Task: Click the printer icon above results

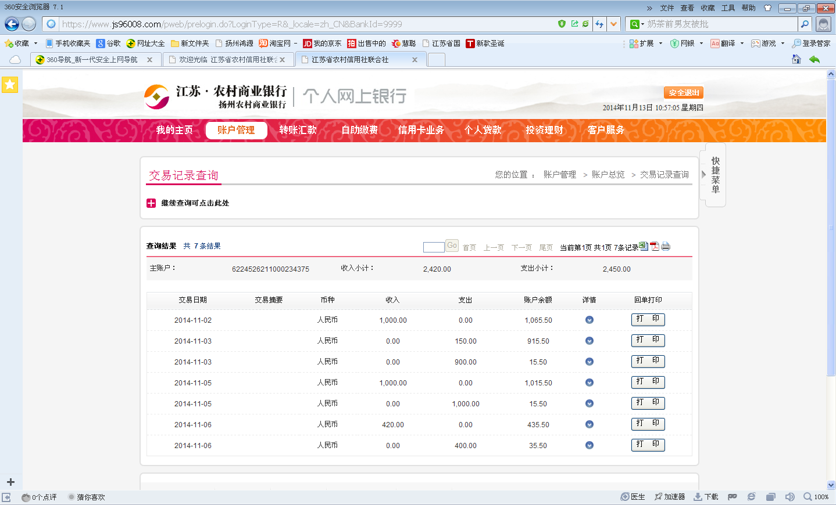Action: [x=666, y=246]
